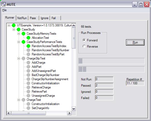Screen dimensions: 151x121
Task: Select the Forward radio button
Action: tap(84, 40)
